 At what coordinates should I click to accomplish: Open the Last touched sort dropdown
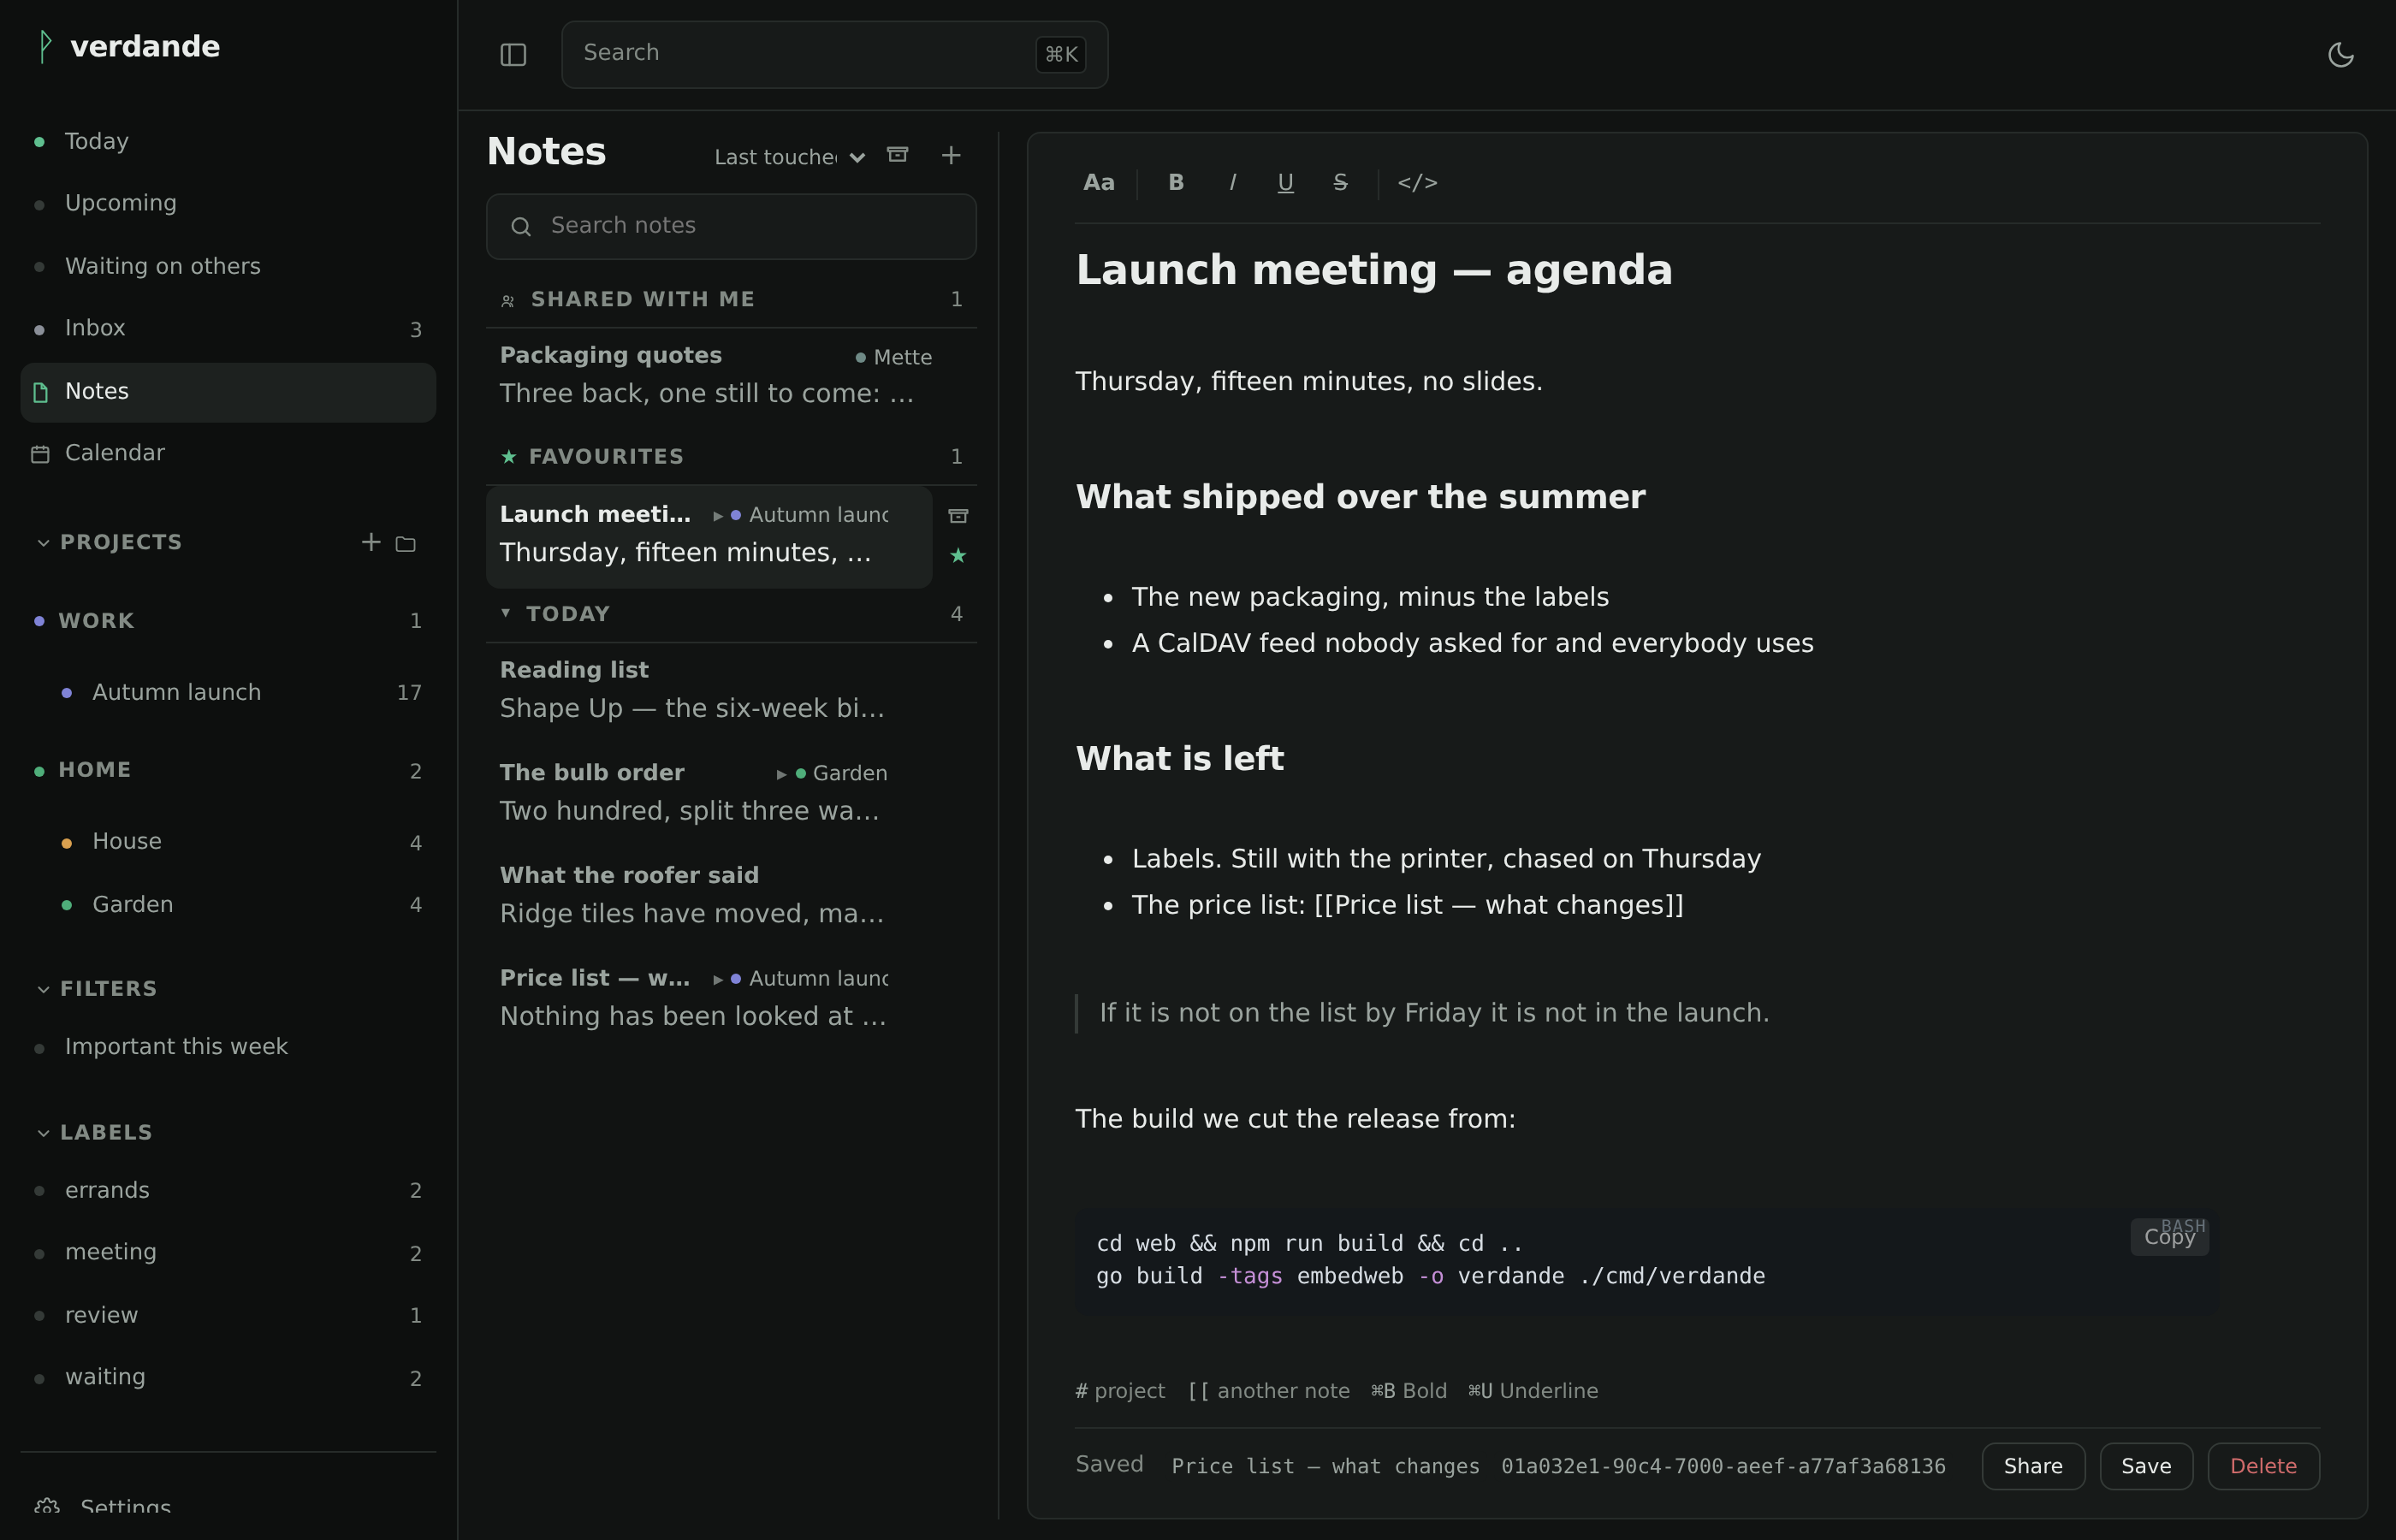[x=789, y=157]
